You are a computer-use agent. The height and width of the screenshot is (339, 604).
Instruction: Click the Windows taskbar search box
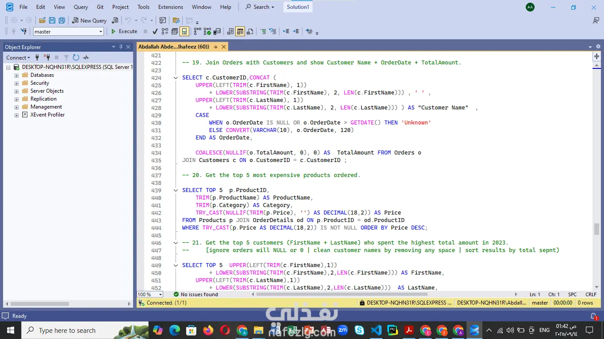point(66,330)
